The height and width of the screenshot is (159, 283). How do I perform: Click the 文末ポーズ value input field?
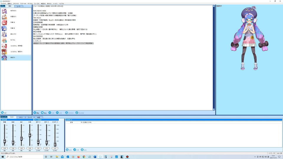(x=55, y=148)
